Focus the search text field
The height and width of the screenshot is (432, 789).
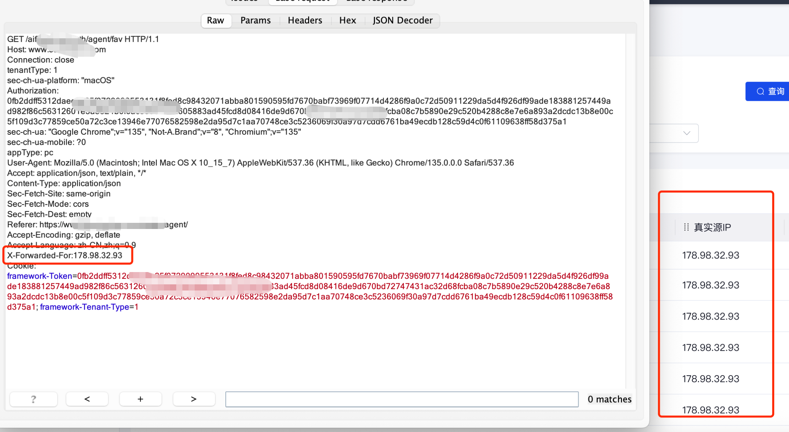(x=402, y=399)
